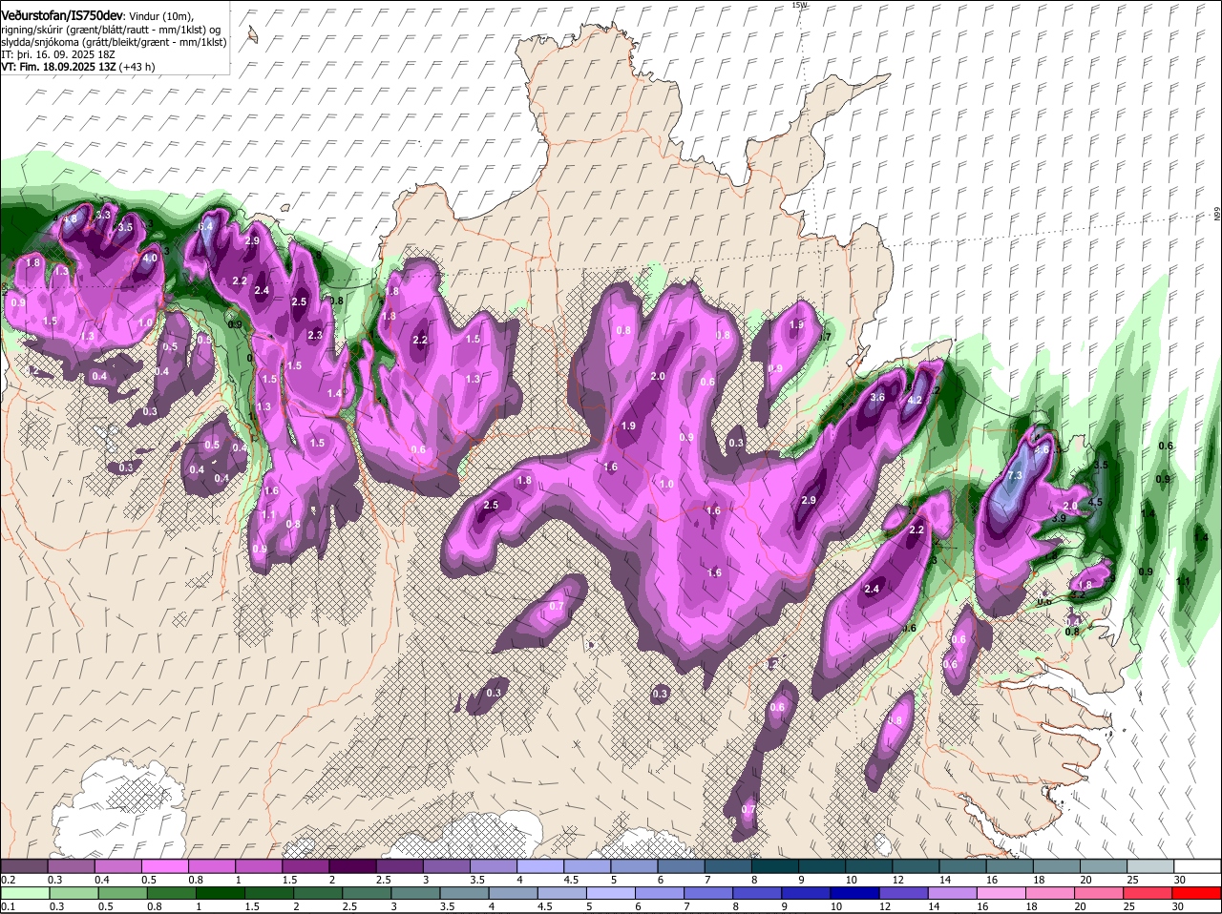
Task: Click the 2.0 value in the central snow band
Action: 658,376
